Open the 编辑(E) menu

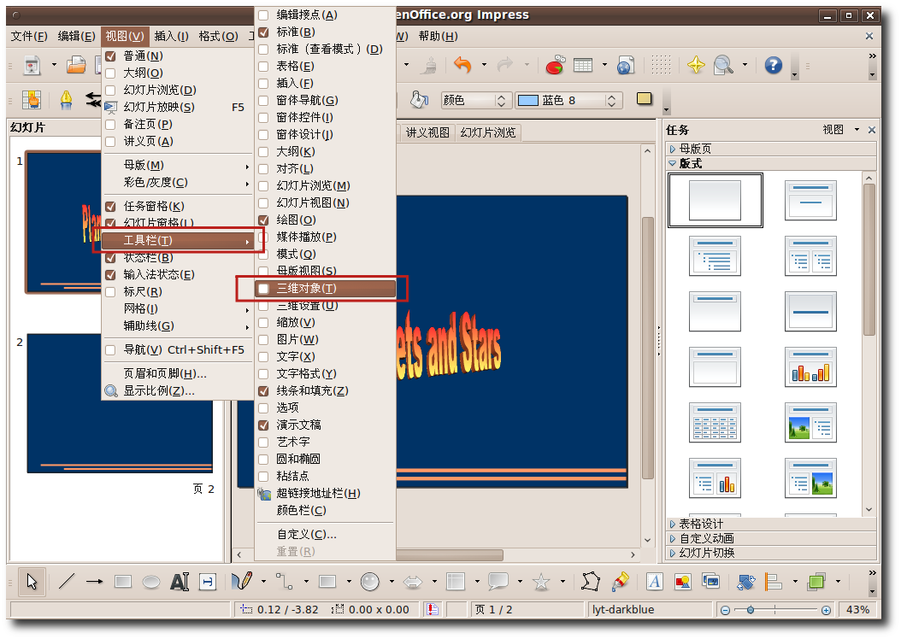(76, 36)
